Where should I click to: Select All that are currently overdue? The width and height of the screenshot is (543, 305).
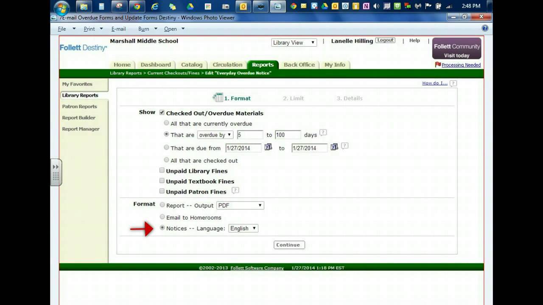pos(166,123)
